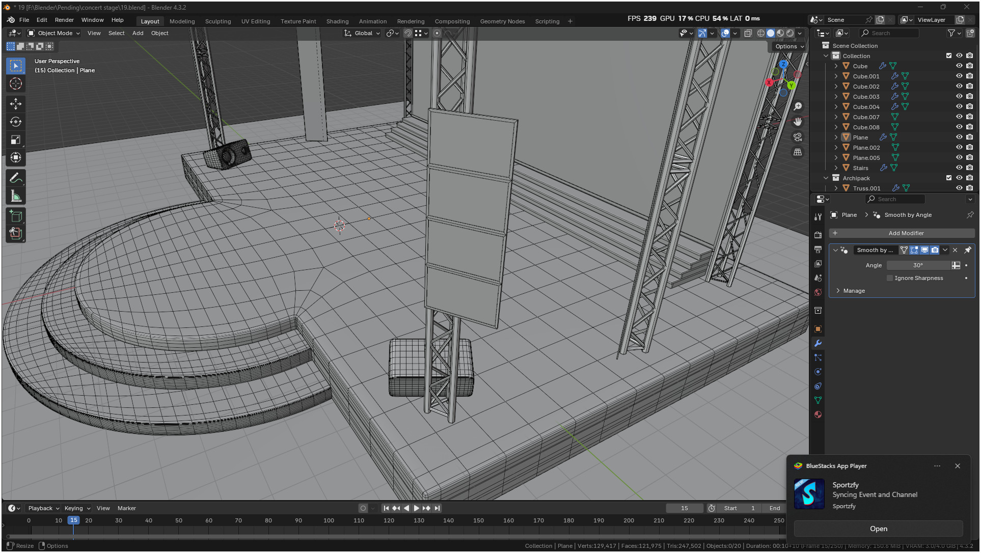981x553 pixels.
Task: Select the Measure tool
Action: (16, 196)
